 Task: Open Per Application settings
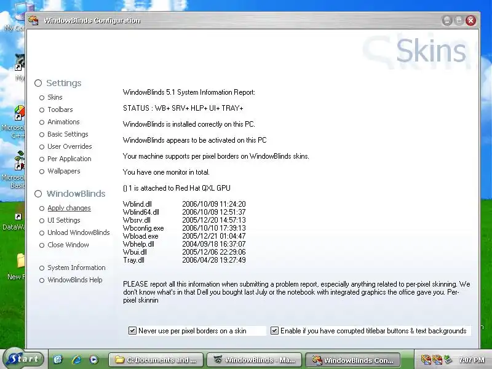pos(69,159)
